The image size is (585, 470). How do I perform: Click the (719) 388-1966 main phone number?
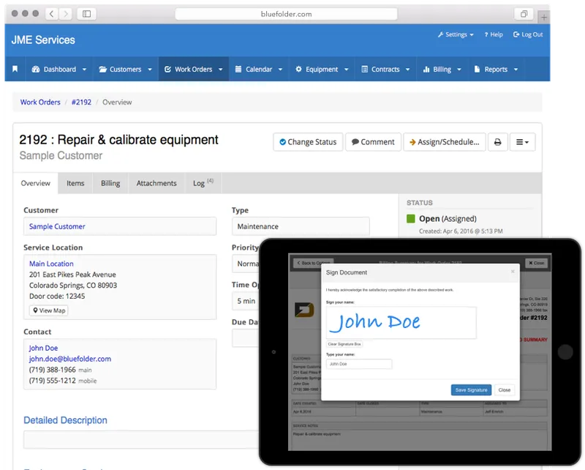tap(53, 370)
